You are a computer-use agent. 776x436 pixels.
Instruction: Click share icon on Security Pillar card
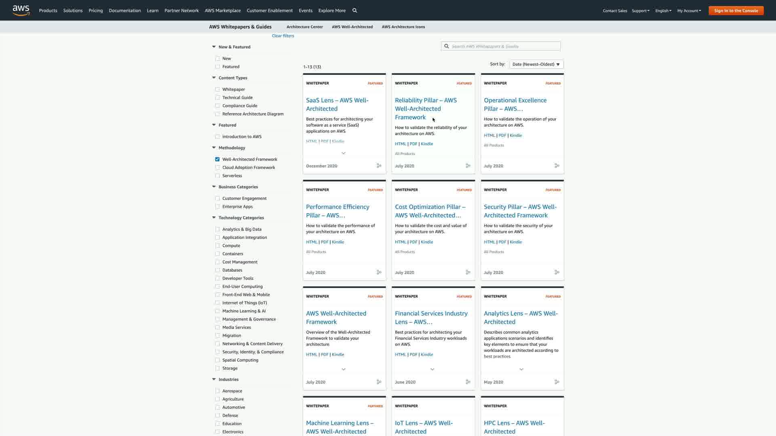click(x=557, y=272)
